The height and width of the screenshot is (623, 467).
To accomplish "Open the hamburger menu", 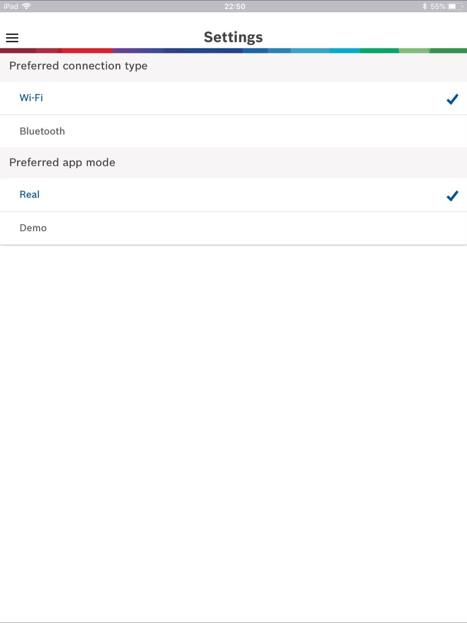I will [12, 38].
